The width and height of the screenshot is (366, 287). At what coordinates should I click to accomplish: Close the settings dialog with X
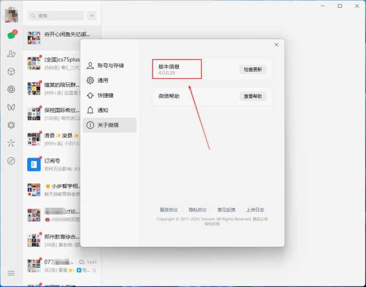pos(277,45)
